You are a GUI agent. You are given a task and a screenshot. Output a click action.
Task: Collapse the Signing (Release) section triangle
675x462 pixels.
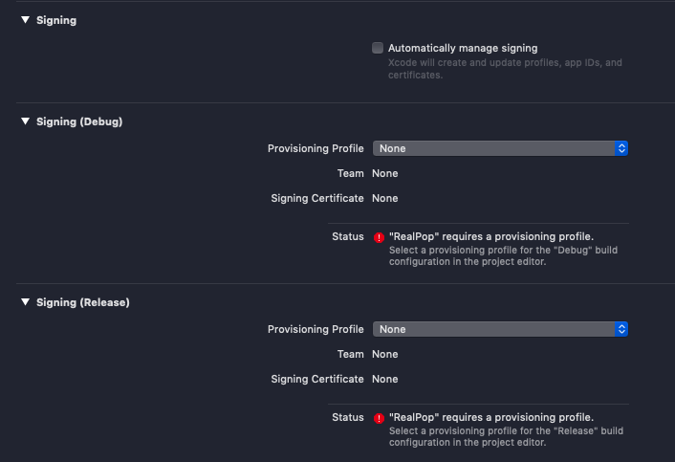click(x=26, y=302)
